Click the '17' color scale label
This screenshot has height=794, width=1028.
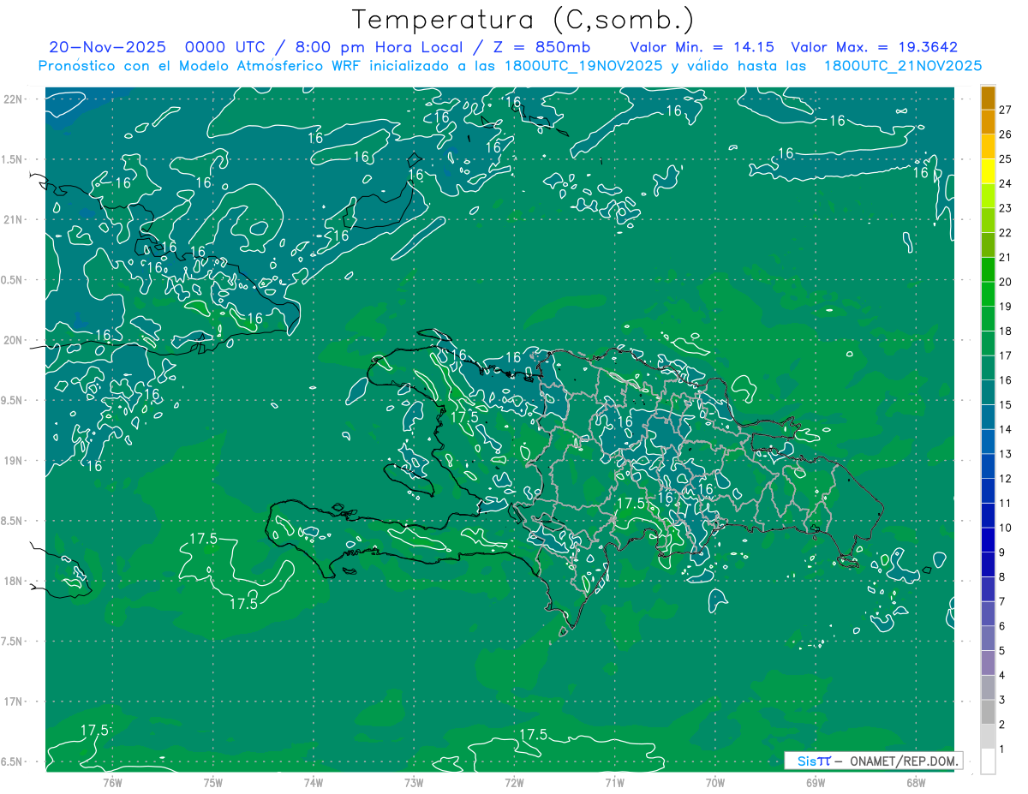point(1006,355)
